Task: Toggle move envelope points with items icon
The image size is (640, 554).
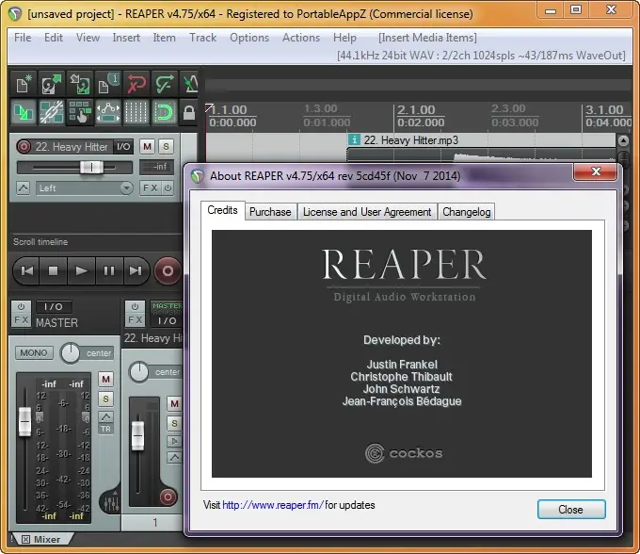Action: pos(107,111)
